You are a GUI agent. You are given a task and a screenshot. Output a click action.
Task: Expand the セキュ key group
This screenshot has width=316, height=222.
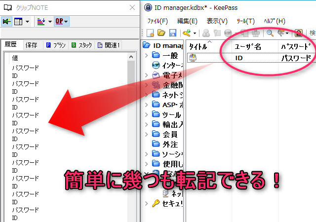click(147, 204)
